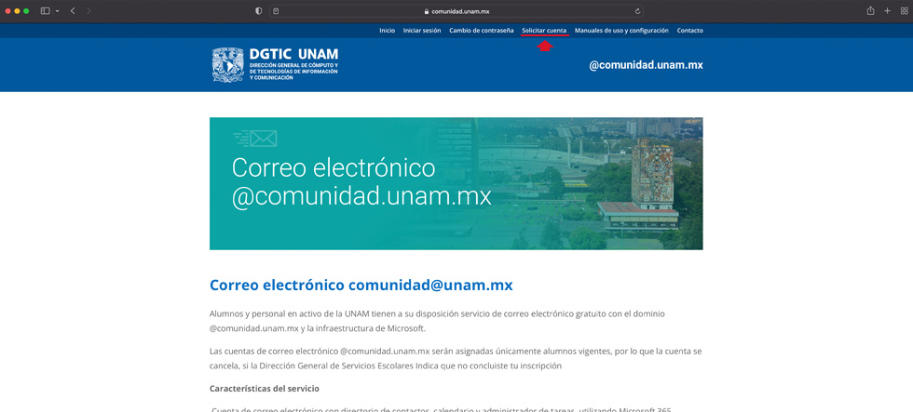The image size is (913, 412).
Task: Toggle the Safari sidebar button
Action: click(x=45, y=11)
